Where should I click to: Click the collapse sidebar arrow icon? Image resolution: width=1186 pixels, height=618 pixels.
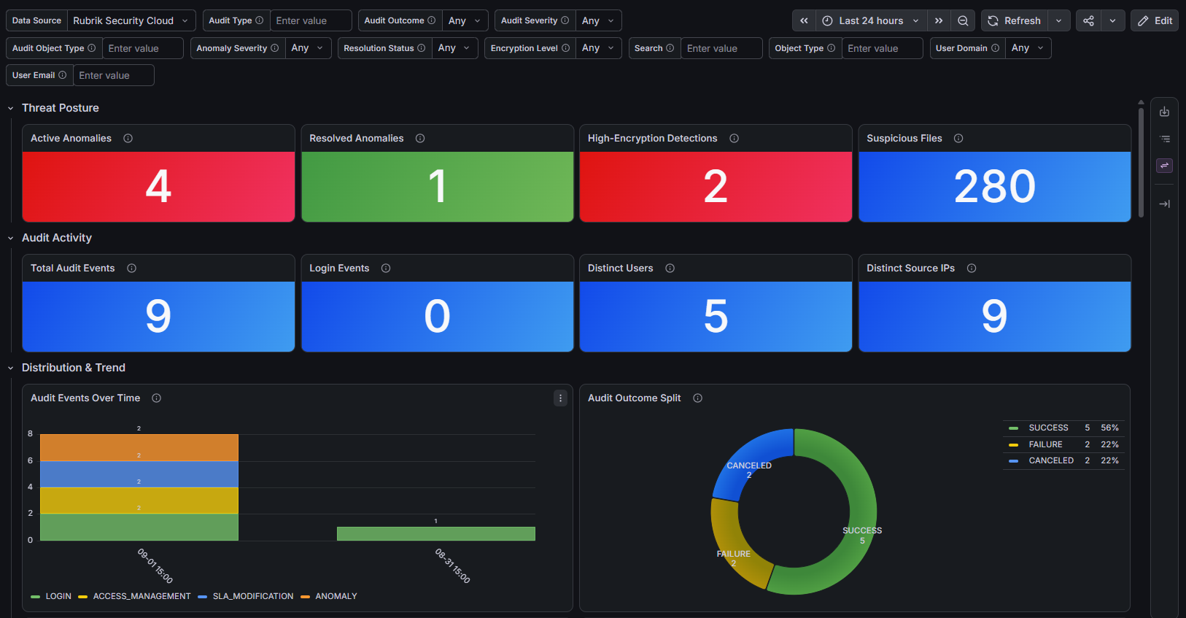coord(1164,204)
